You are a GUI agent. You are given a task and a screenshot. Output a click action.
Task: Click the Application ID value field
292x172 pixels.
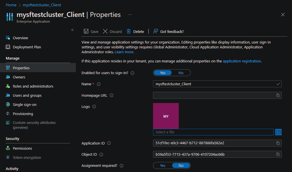(x=217, y=143)
